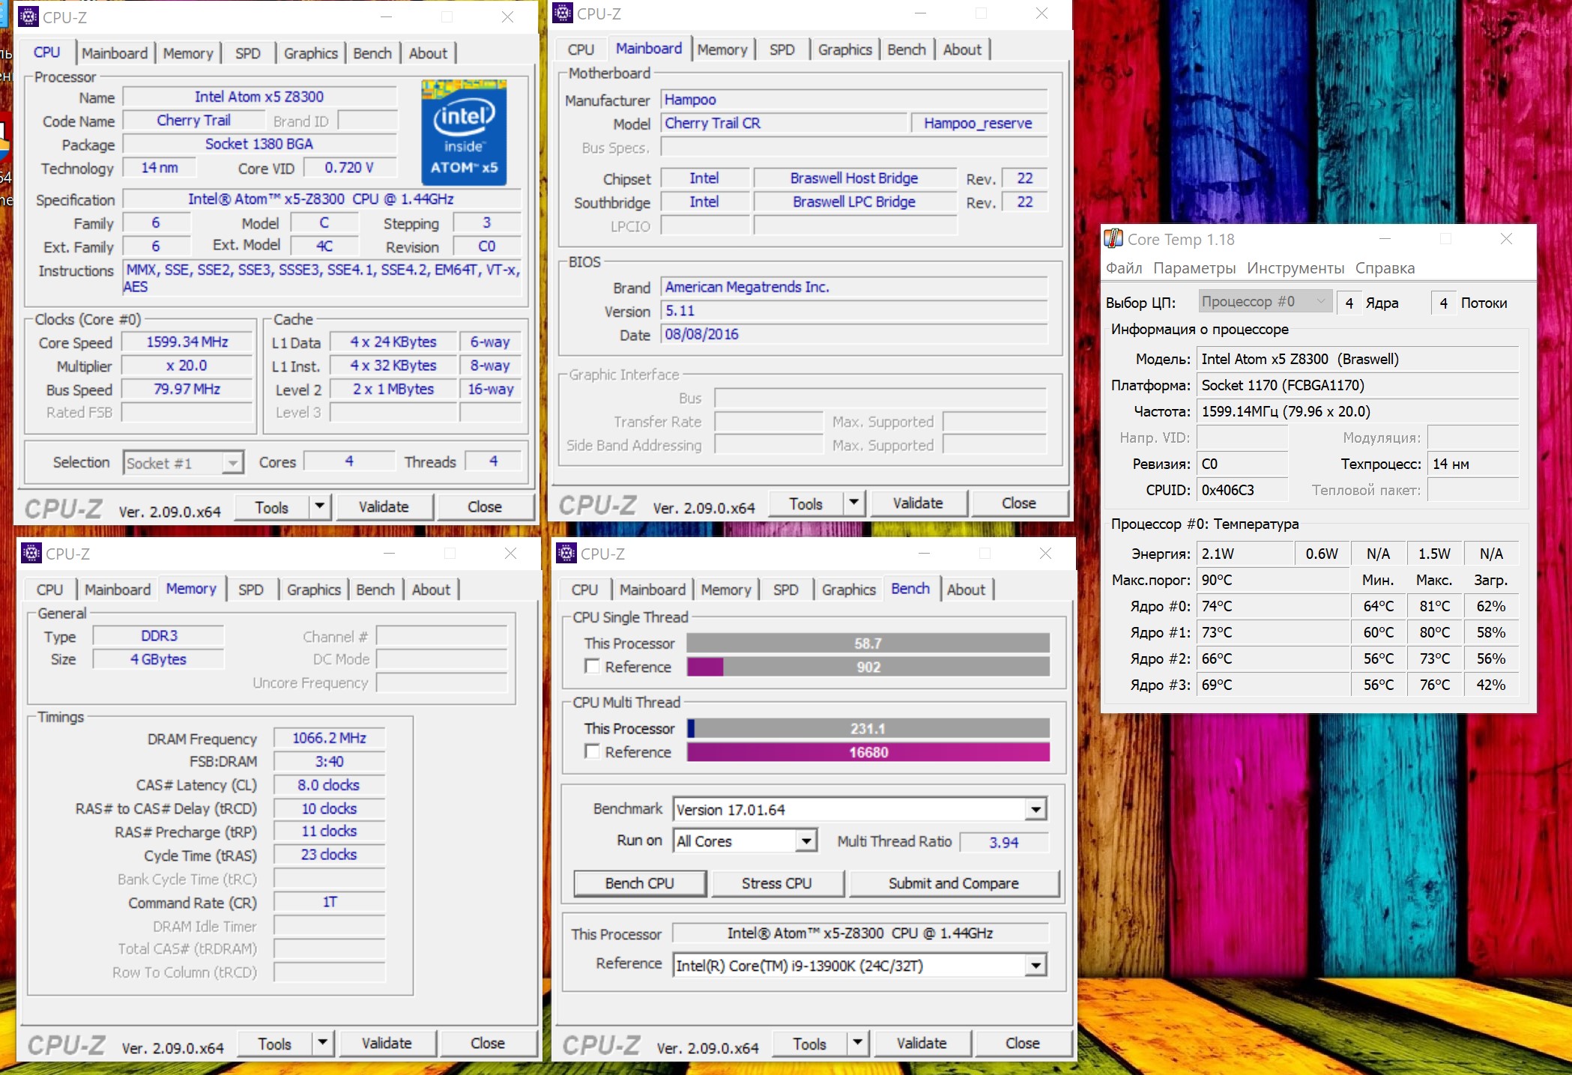Click the Intel Atom x5 logo badge

point(464,133)
